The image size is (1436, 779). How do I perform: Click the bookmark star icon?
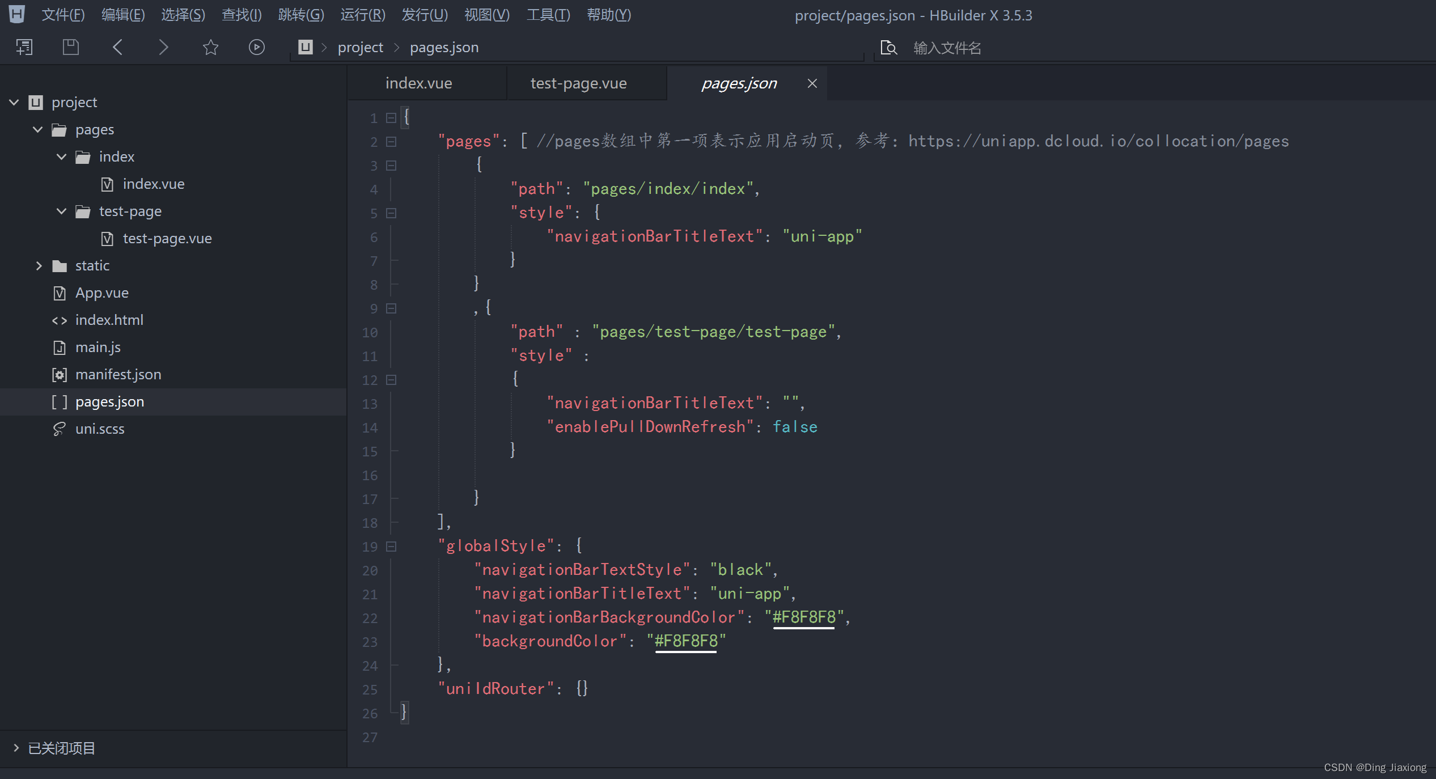(x=210, y=47)
